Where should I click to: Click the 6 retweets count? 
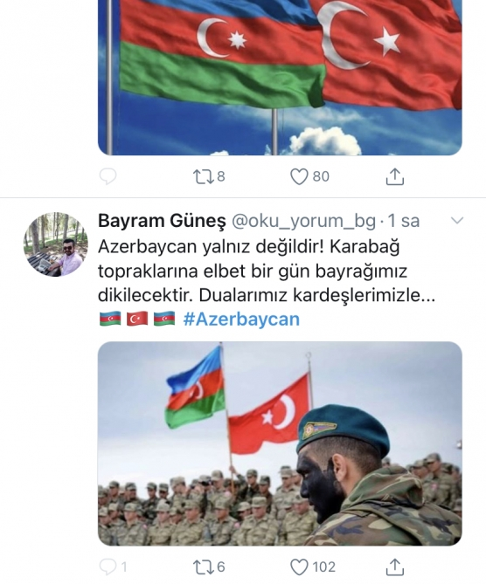(x=221, y=567)
